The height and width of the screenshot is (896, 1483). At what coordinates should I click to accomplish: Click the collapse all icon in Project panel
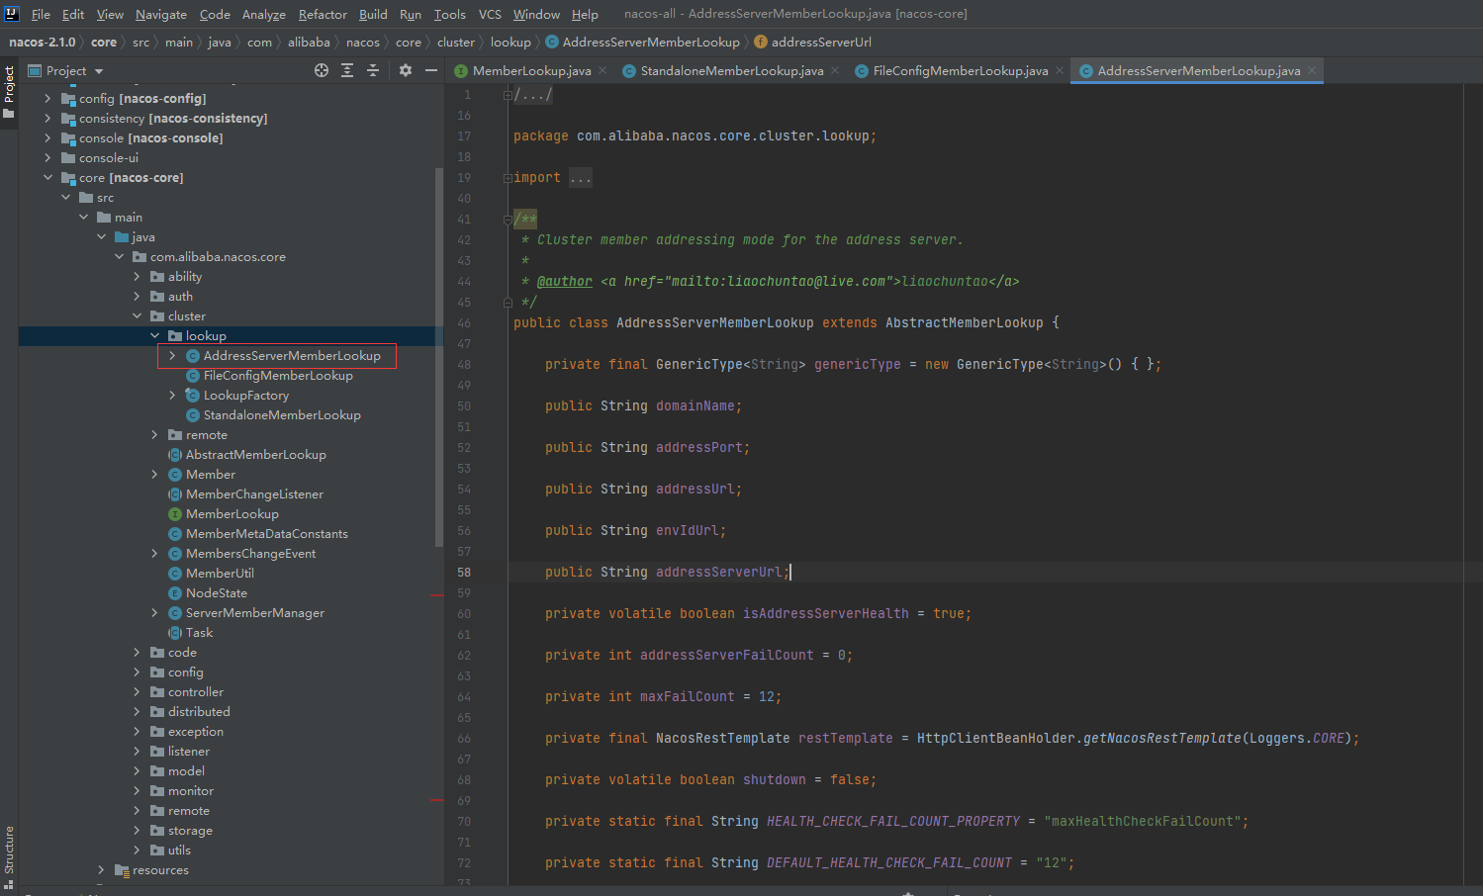tap(373, 70)
